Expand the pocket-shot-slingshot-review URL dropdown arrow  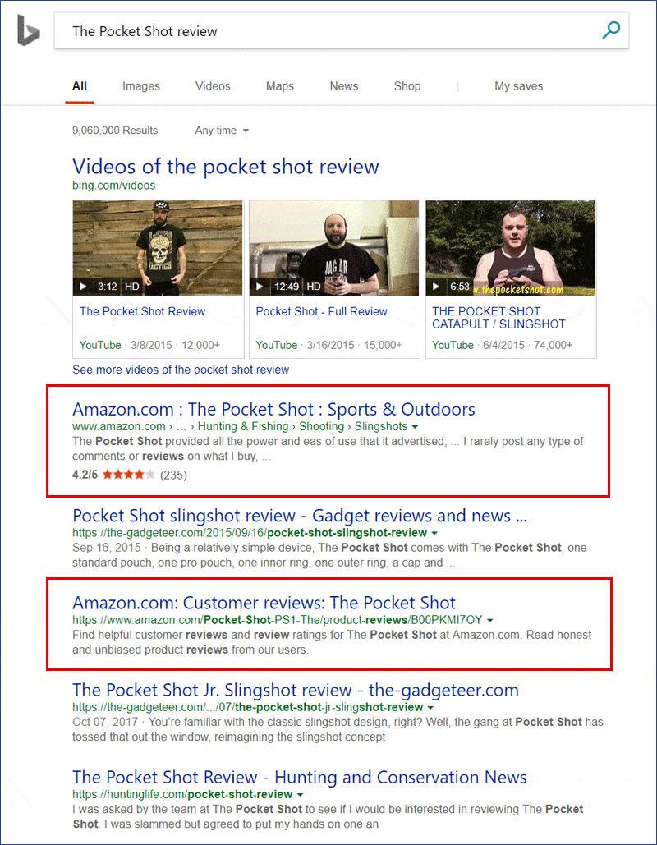click(435, 533)
